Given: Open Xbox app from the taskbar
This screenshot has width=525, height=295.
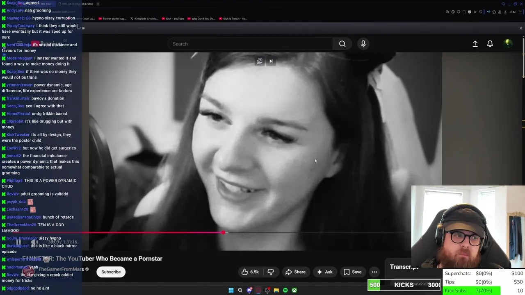Looking at the screenshot, I should tap(294, 290).
